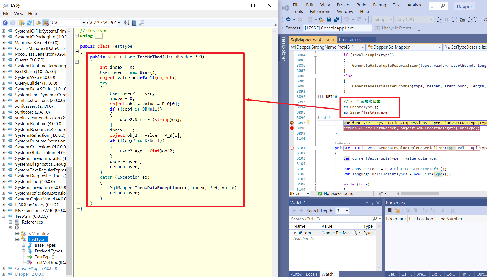This screenshot has width=487, height=277.
Task: Click ILSpy search magnifier icon
Action: pos(142,23)
